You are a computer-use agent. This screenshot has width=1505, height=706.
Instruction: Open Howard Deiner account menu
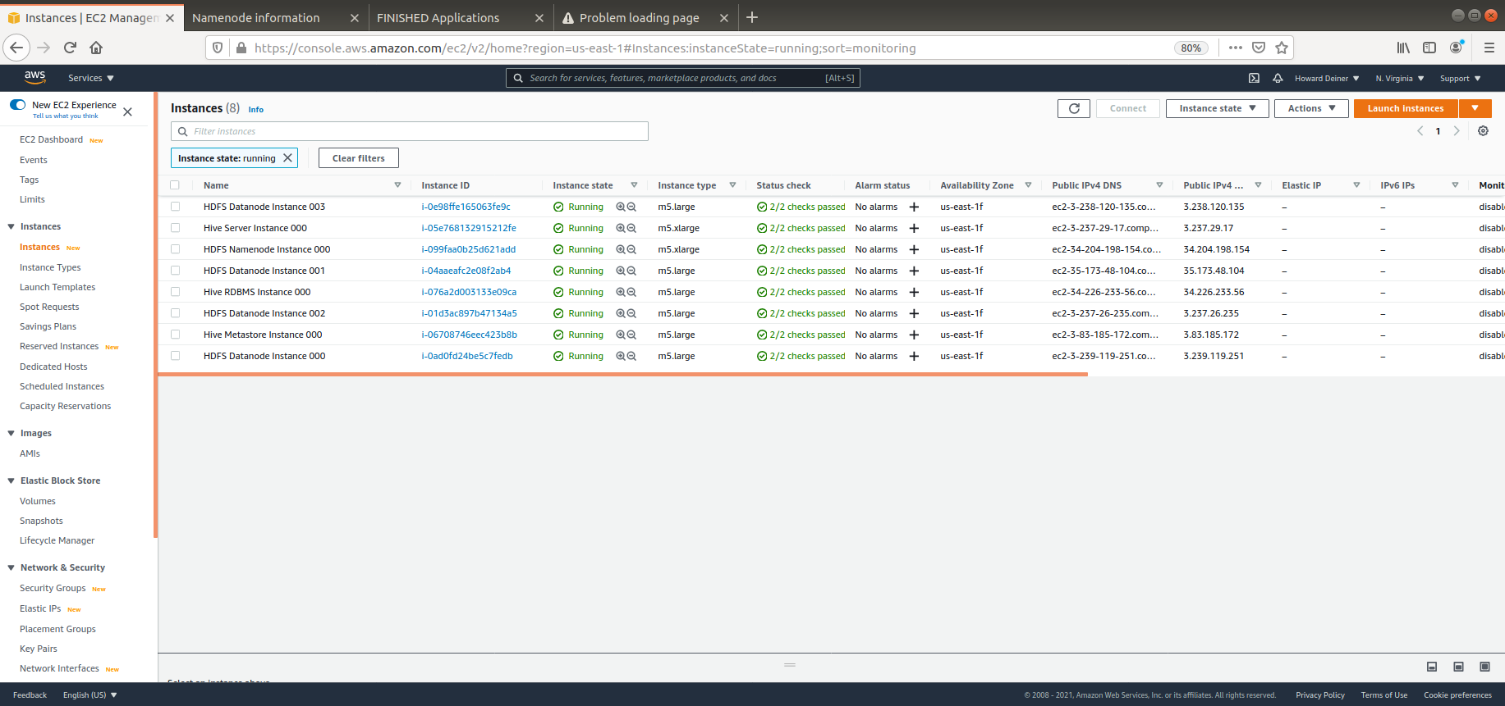tap(1327, 79)
